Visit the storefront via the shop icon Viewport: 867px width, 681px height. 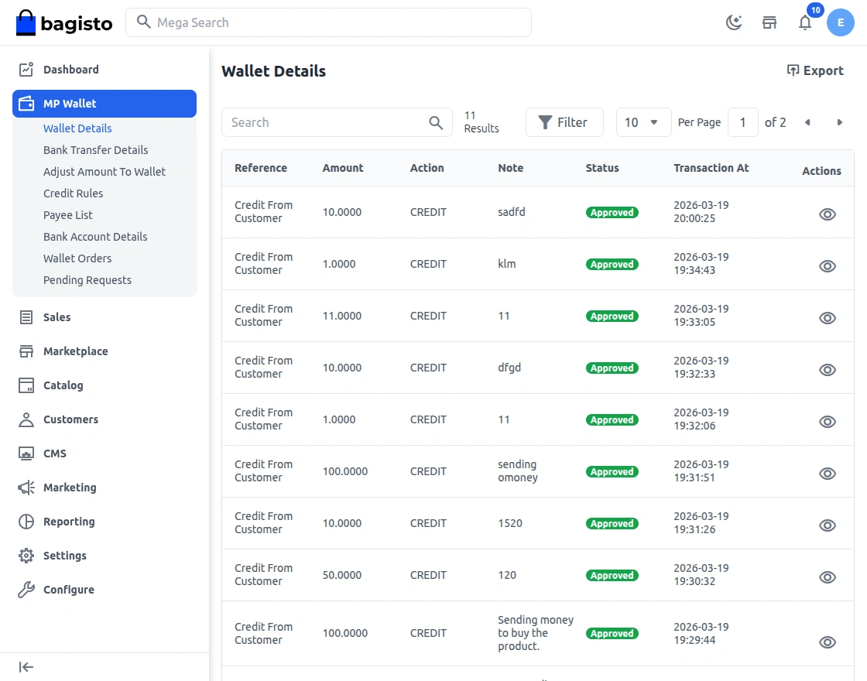(x=769, y=22)
